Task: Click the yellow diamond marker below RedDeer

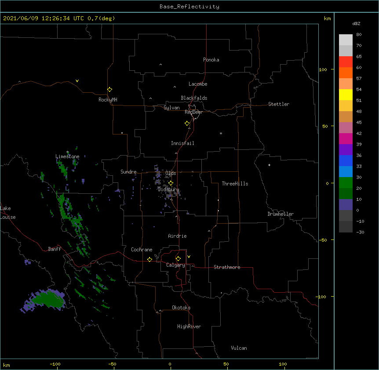Action: 187,123
